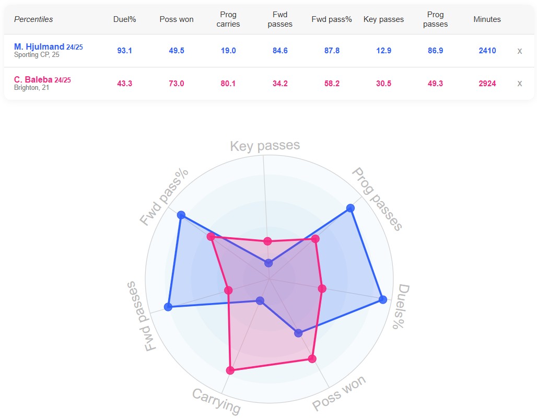Select Baleba's pink Carrying radar point
Screen dimensions: 537x419
(230, 370)
